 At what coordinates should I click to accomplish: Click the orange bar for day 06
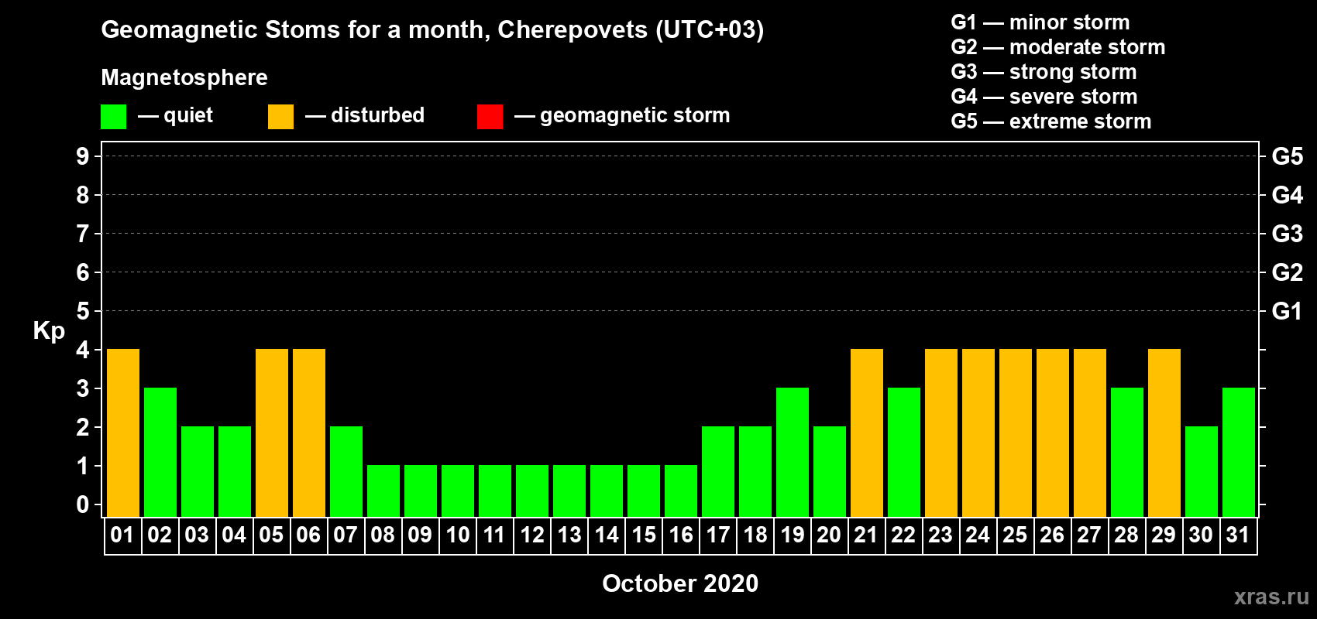[x=309, y=433]
